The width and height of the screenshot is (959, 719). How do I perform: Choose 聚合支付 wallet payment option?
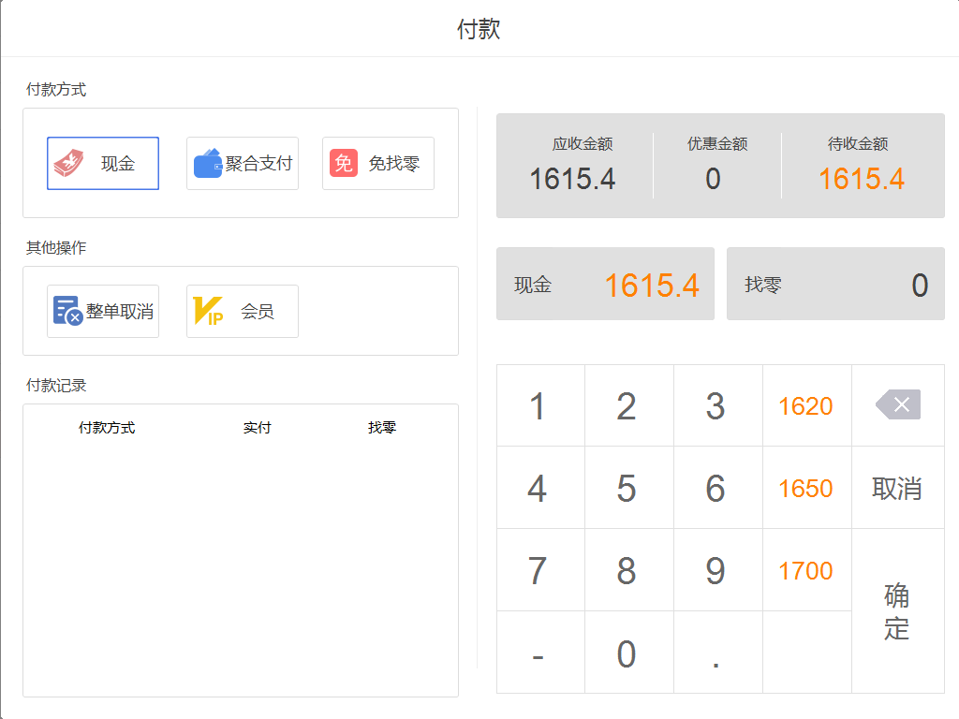click(x=243, y=163)
